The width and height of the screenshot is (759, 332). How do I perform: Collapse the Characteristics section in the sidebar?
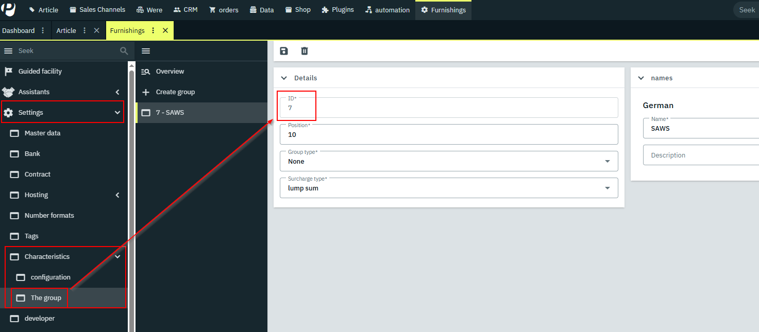pyautogui.click(x=117, y=256)
